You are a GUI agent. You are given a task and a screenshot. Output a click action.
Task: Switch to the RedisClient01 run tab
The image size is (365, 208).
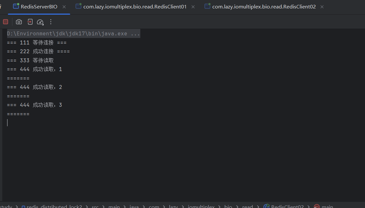point(135,6)
